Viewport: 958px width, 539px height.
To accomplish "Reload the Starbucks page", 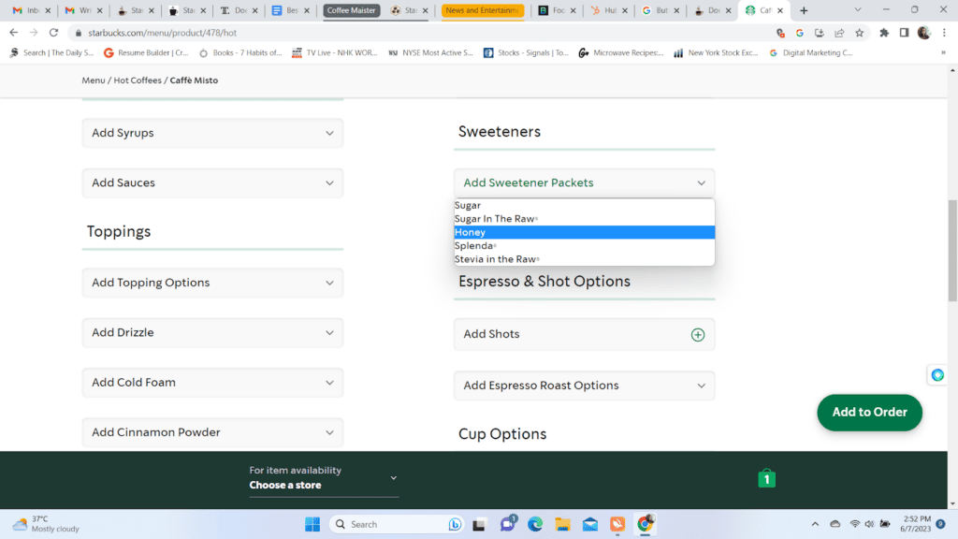I will click(53, 33).
